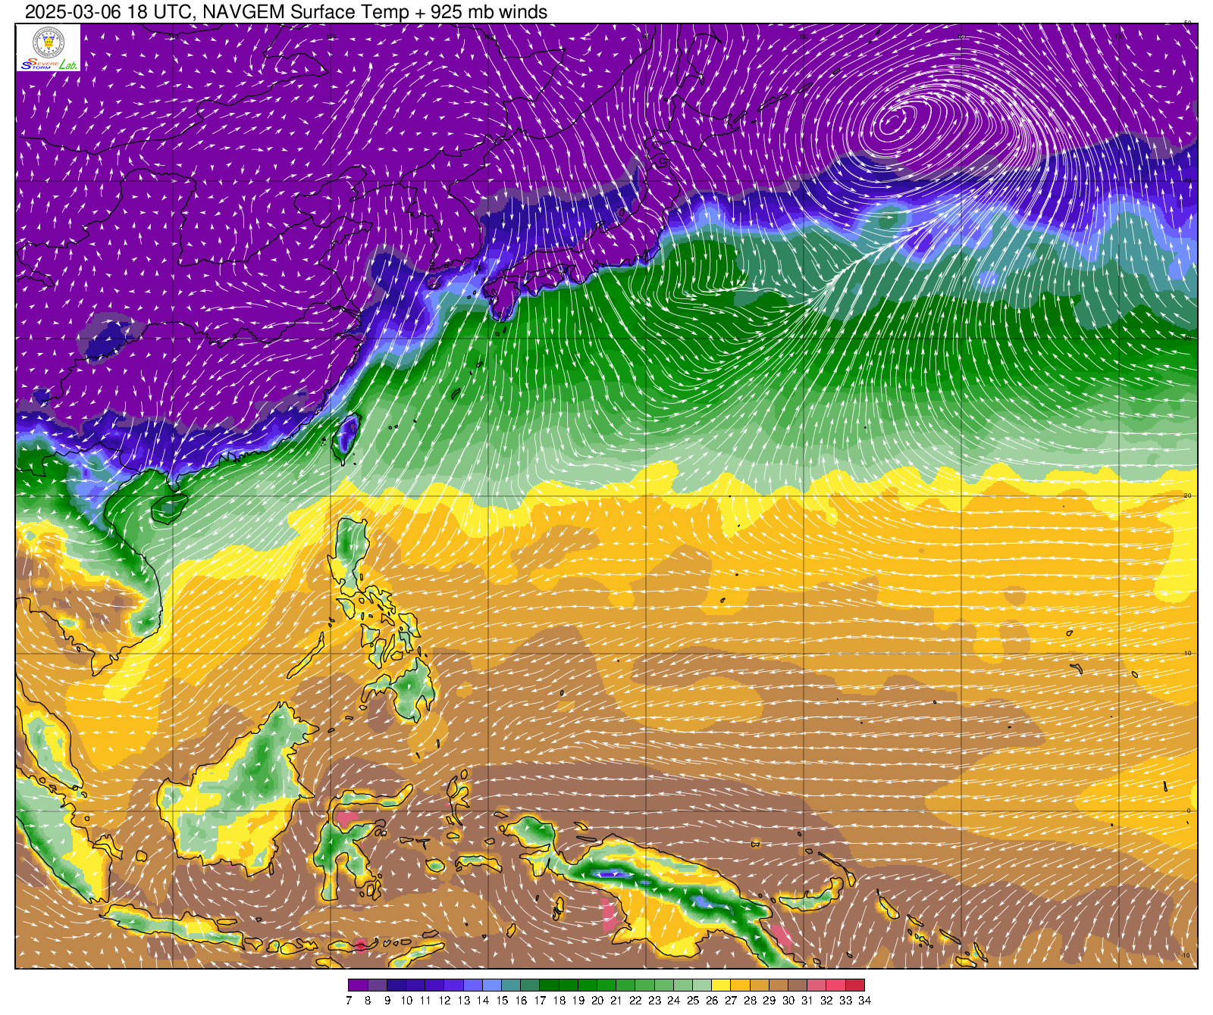Click the legend label '29'

pos(769,1001)
